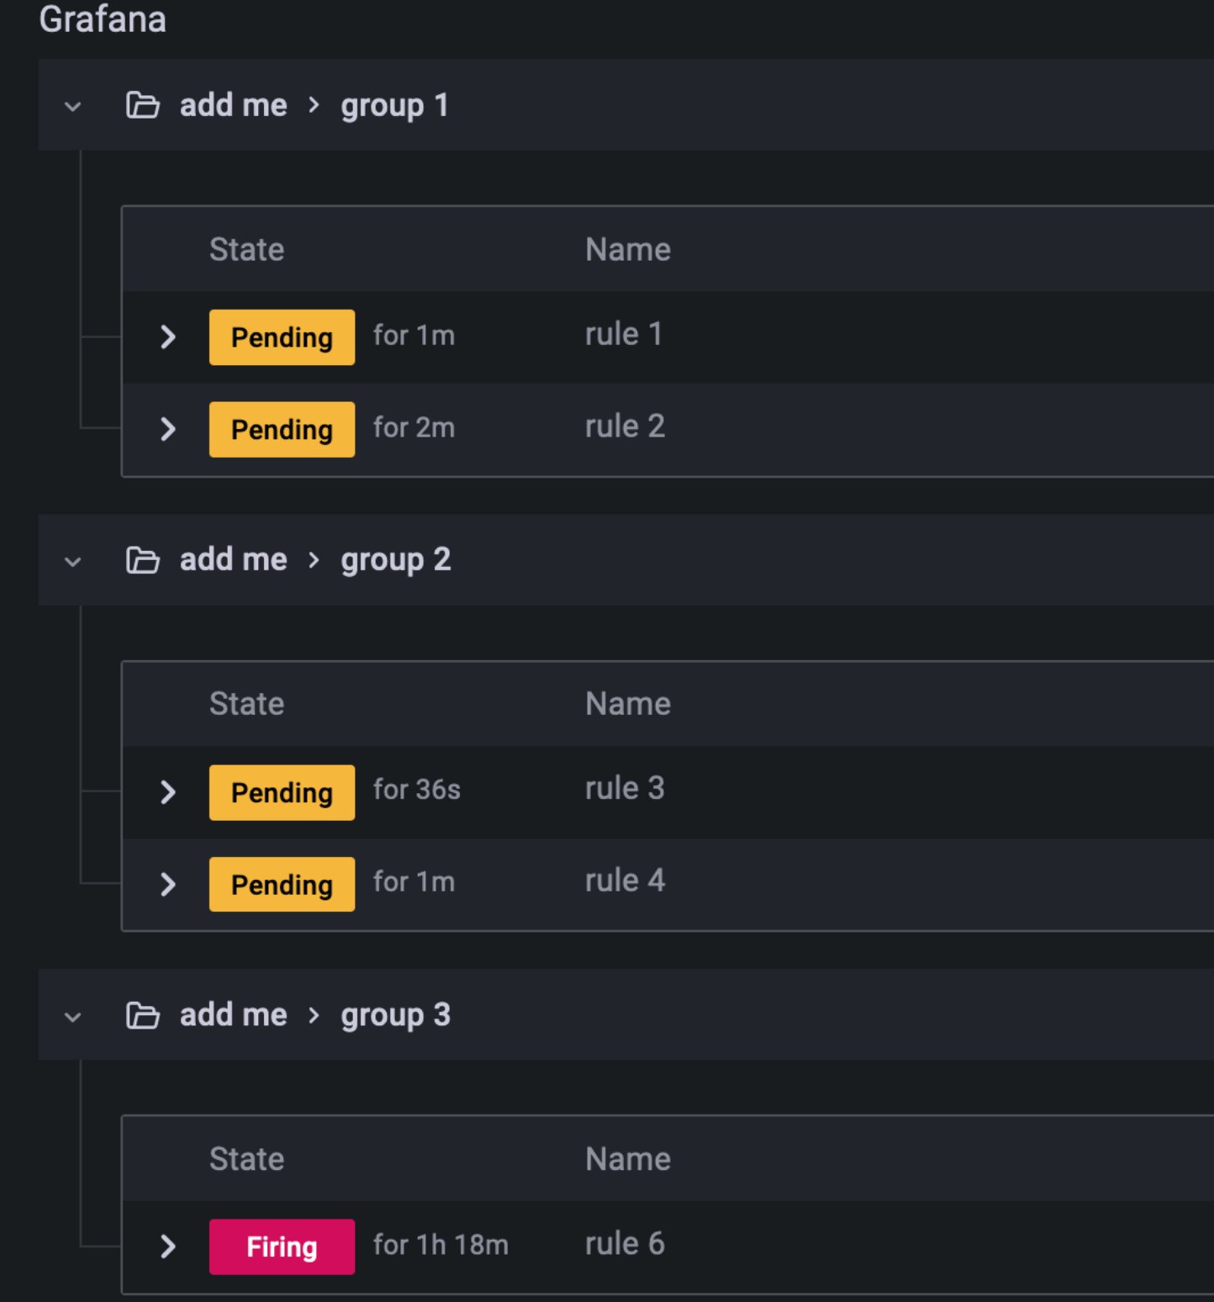The width and height of the screenshot is (1214, 1302).
Task: Open group 2 from its breadcrumb
Action: (396, 559)
